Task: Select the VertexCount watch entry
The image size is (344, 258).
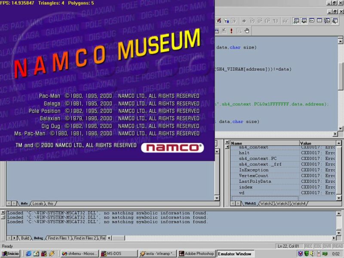Action: 283,175
